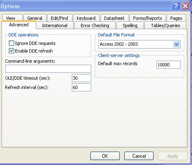192x165 pixels.
Task: Switch to Error Checking tab
Action: [x=95, y=25]
